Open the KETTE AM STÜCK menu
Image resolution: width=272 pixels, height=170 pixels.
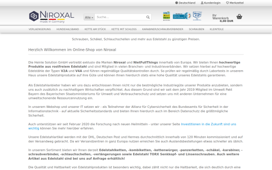(95, 29)
